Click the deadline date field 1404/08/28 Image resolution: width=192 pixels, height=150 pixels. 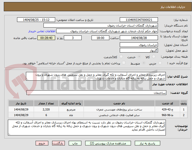[x=139, y=38]
